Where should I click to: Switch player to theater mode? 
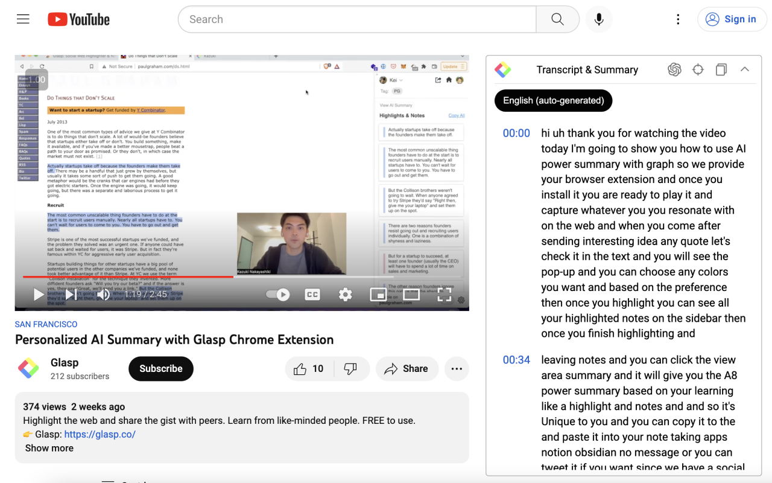click(x=411, y=295)
